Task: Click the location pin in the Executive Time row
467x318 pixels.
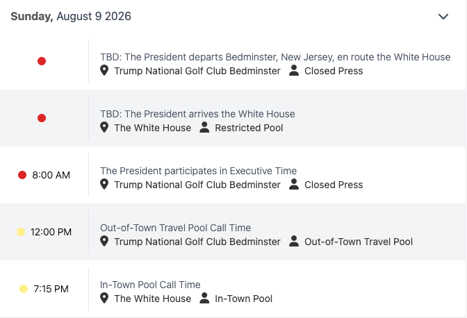Action: [x=104, y=185]
